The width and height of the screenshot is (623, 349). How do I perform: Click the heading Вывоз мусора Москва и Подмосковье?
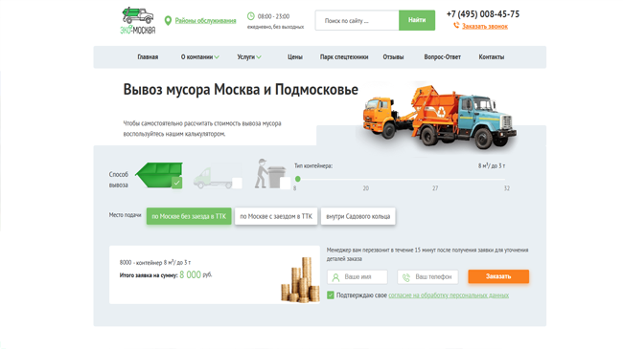241,90
